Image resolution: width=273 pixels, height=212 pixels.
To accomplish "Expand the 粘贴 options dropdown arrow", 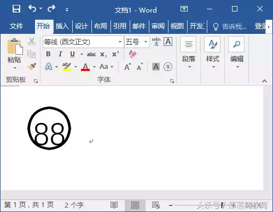I will pyautogui.click(x=15, y=68).
